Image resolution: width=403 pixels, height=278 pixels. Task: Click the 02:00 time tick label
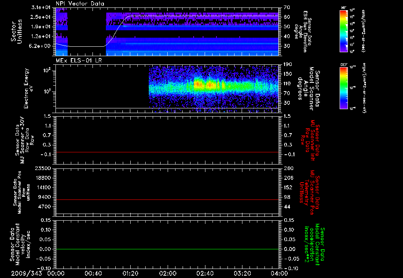[168, 273]
